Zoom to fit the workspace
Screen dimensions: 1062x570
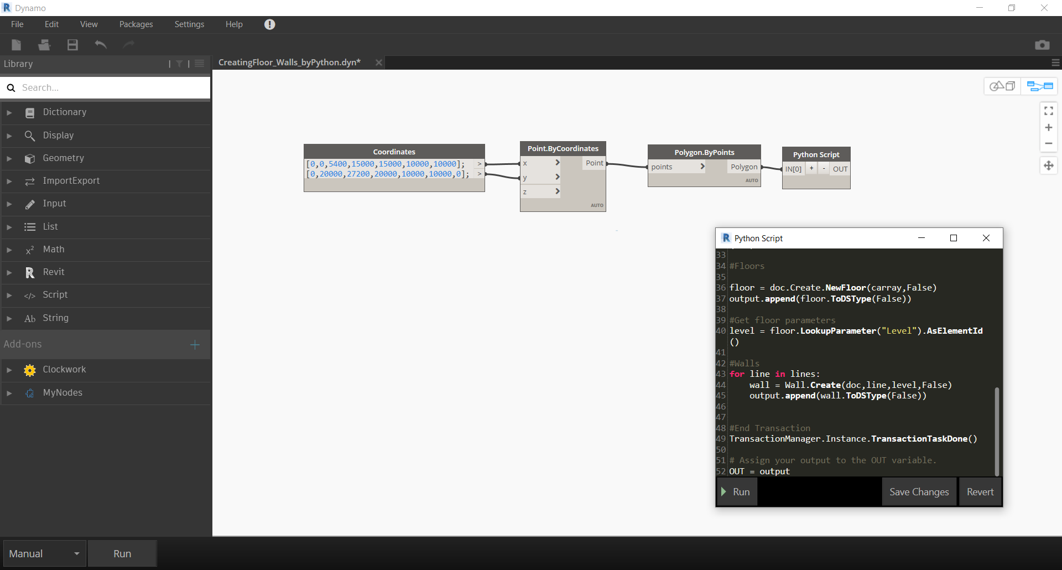pyautogui.click(x=1049, y=111)
